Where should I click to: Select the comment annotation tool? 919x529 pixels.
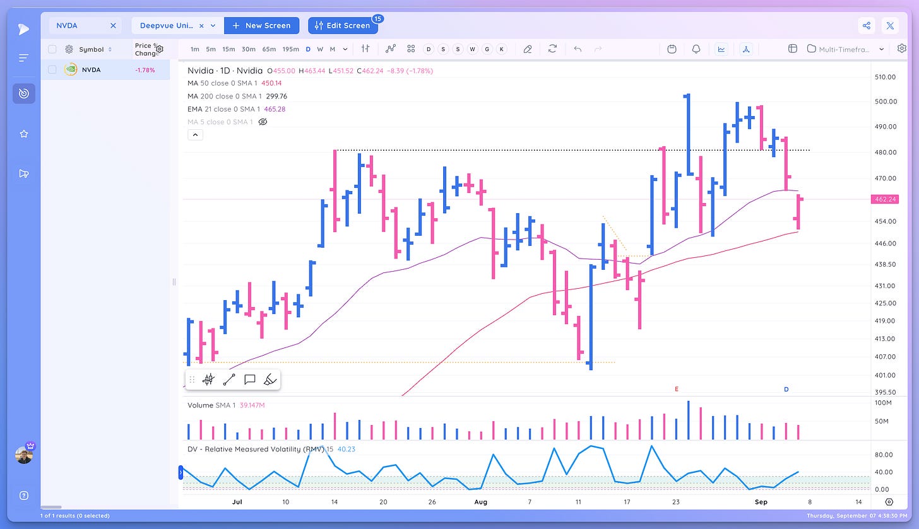click(249, 380)
